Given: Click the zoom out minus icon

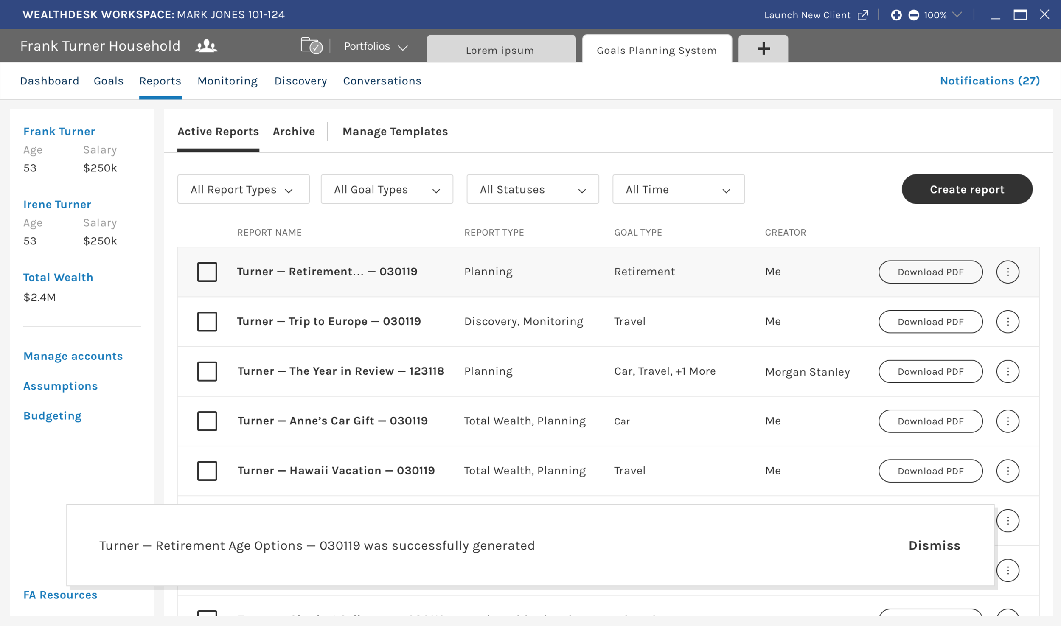Looking at the screenshot, I should [914, 15].
